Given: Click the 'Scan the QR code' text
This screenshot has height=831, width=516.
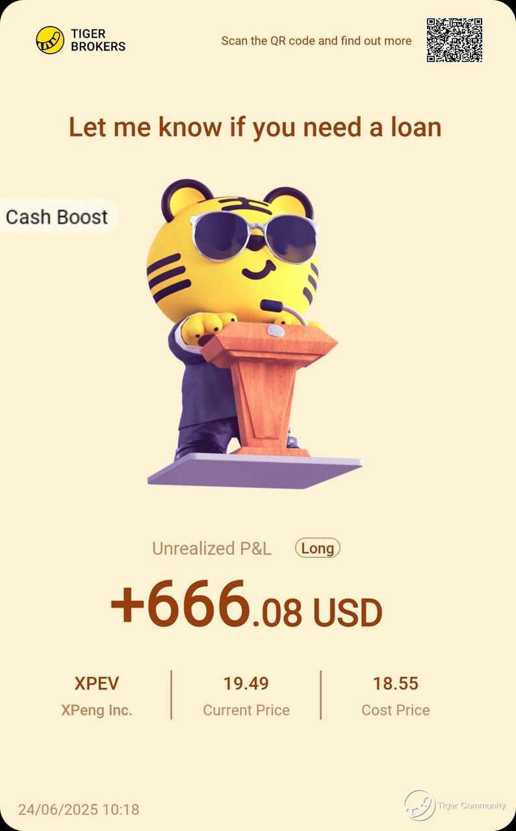Looking at the screenshot, I should [x=316, y=41].
